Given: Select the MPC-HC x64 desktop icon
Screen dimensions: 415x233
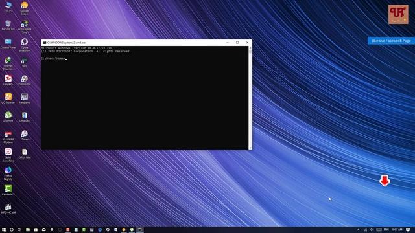Looking at the screenshot, I should (8, 208).
